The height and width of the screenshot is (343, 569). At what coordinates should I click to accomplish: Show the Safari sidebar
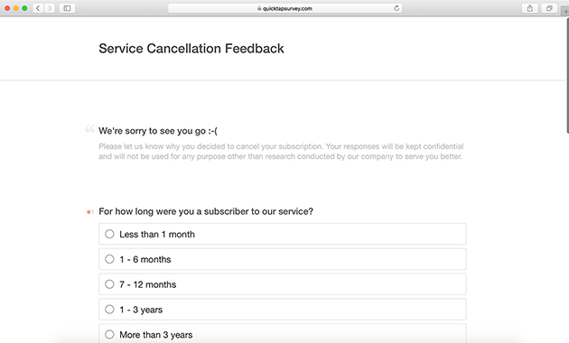(67, 8)
